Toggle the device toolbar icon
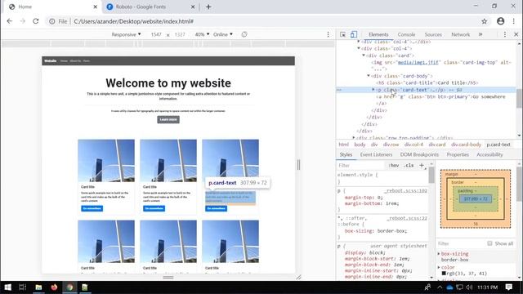The height and width of the screenshot is (294, 523). click(x=354, y=34)
